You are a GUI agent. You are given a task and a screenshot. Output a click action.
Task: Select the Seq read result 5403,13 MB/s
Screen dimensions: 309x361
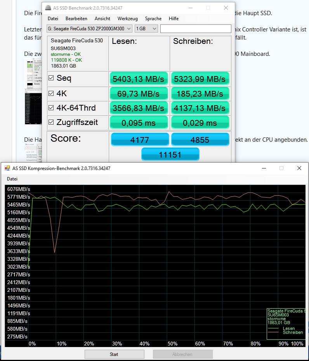point(138,79)
